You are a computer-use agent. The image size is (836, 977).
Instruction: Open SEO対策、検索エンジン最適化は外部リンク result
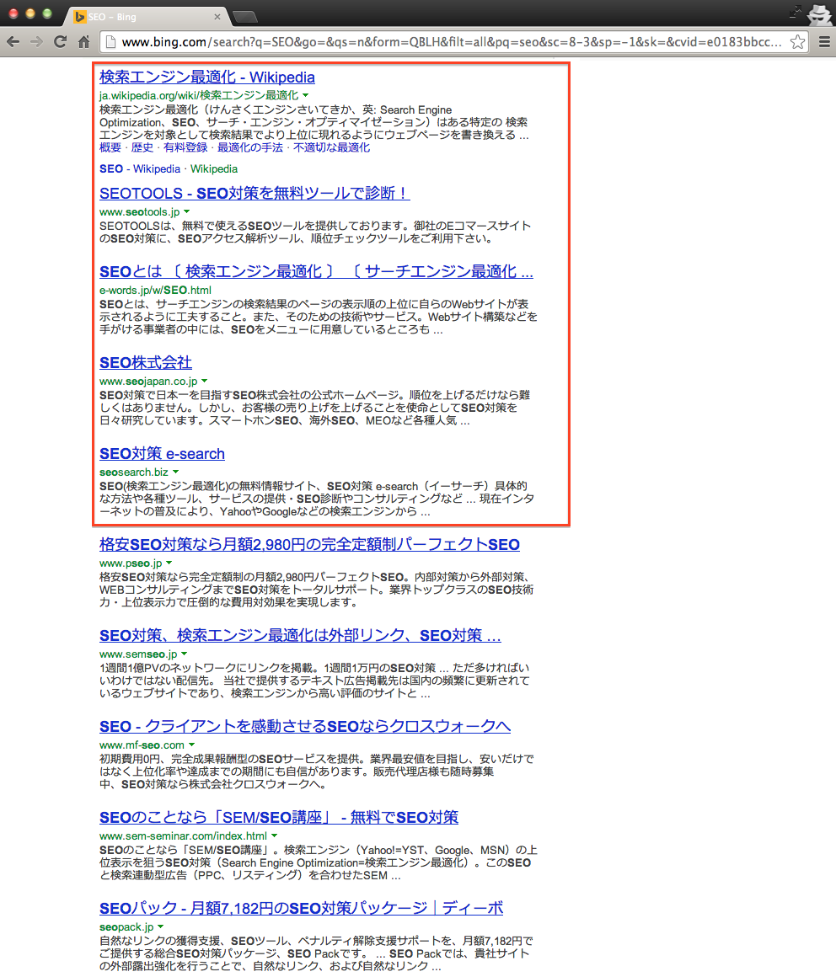(301, 636)
